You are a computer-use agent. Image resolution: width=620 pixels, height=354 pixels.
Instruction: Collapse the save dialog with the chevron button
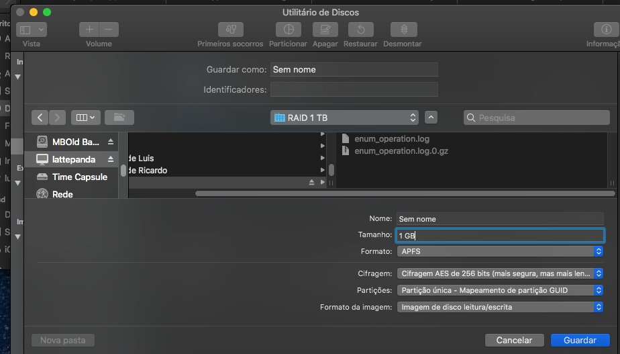tap(431, 118)
